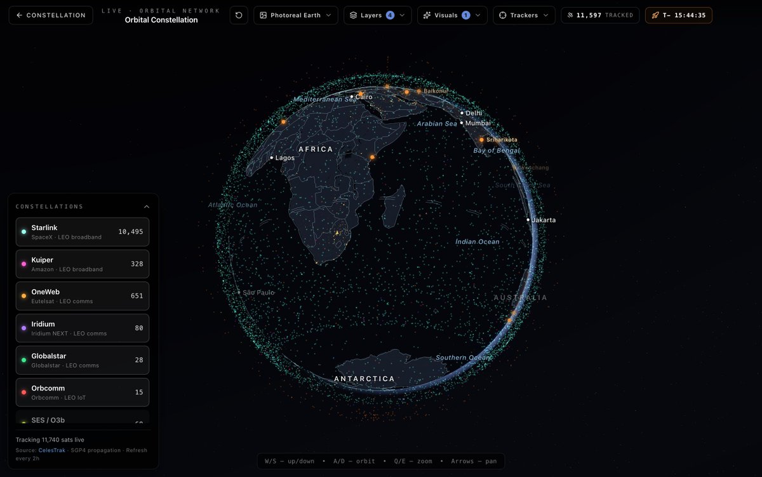762x477 pixels.
Task: Click the rocket launch countdown timer
Action: click(x=678, y=15)
